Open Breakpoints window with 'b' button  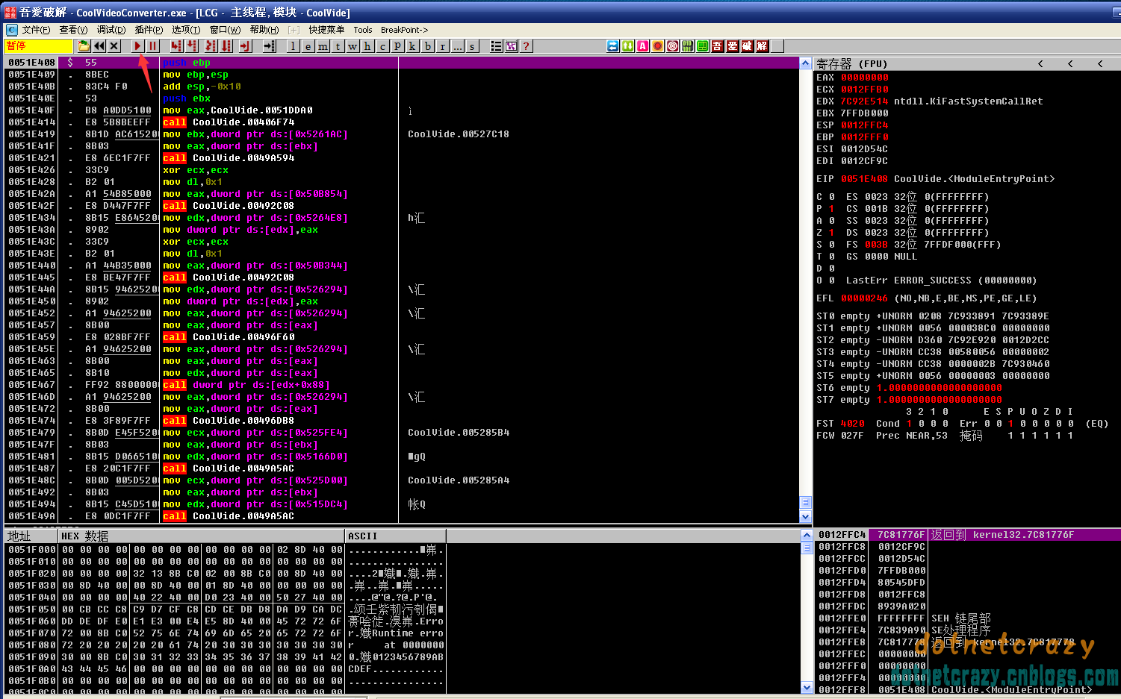click(427, 46)
